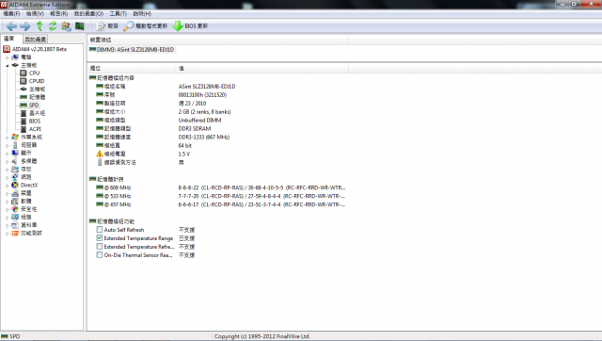The image size is (602, 341).
Task: Toggle On-Die Thermal Sensor Readout checkbox
Action: coord(100,255)
